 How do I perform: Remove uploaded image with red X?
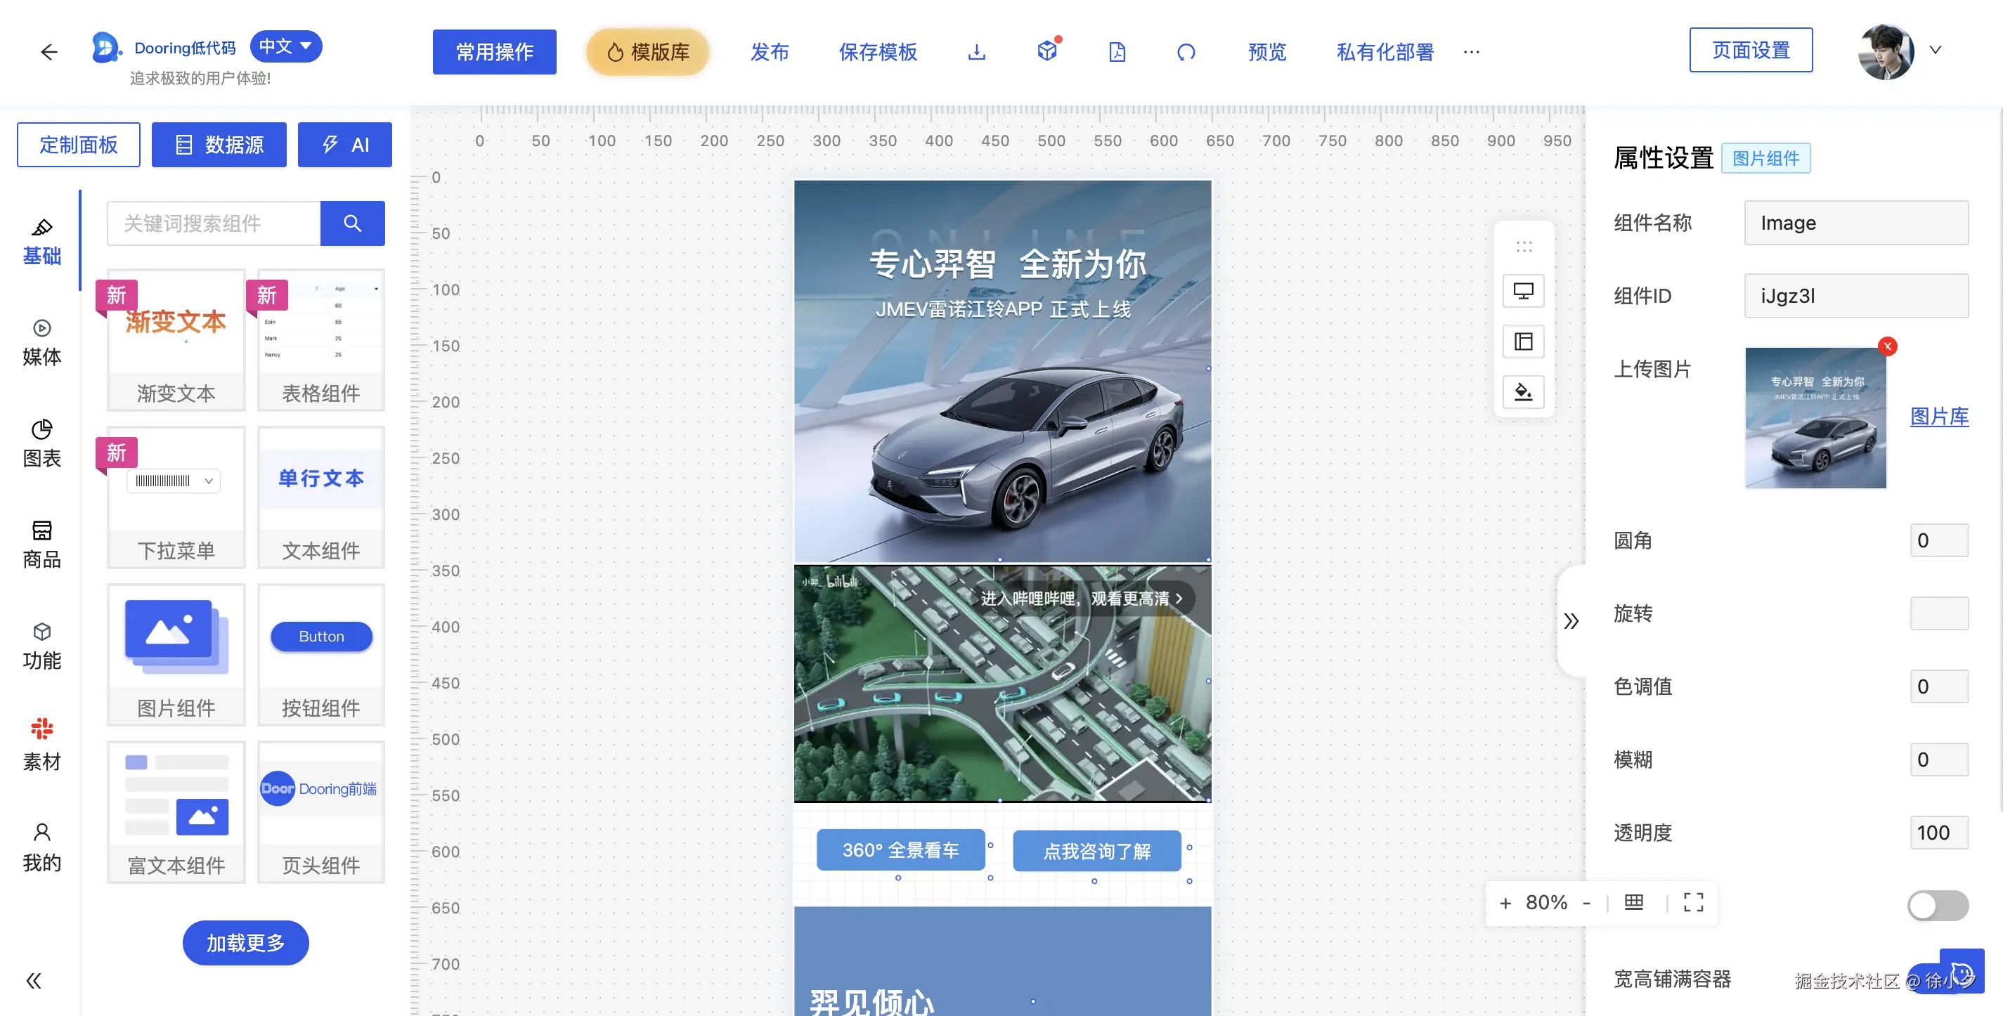1887,346
